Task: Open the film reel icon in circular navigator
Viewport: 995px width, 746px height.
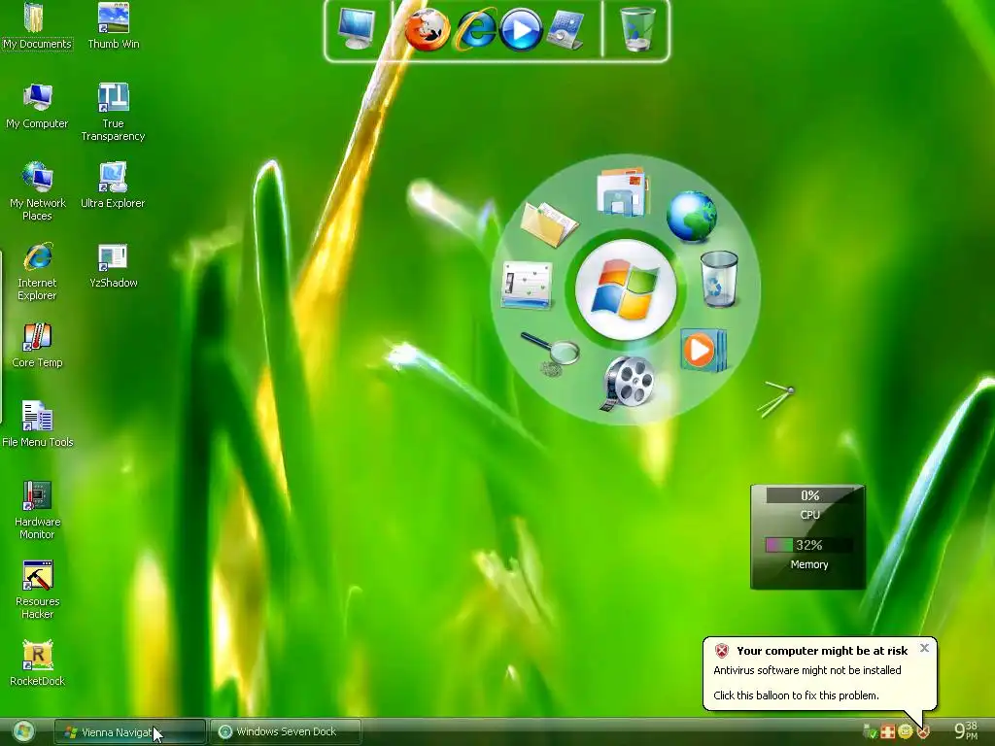Action: (628, 383)
